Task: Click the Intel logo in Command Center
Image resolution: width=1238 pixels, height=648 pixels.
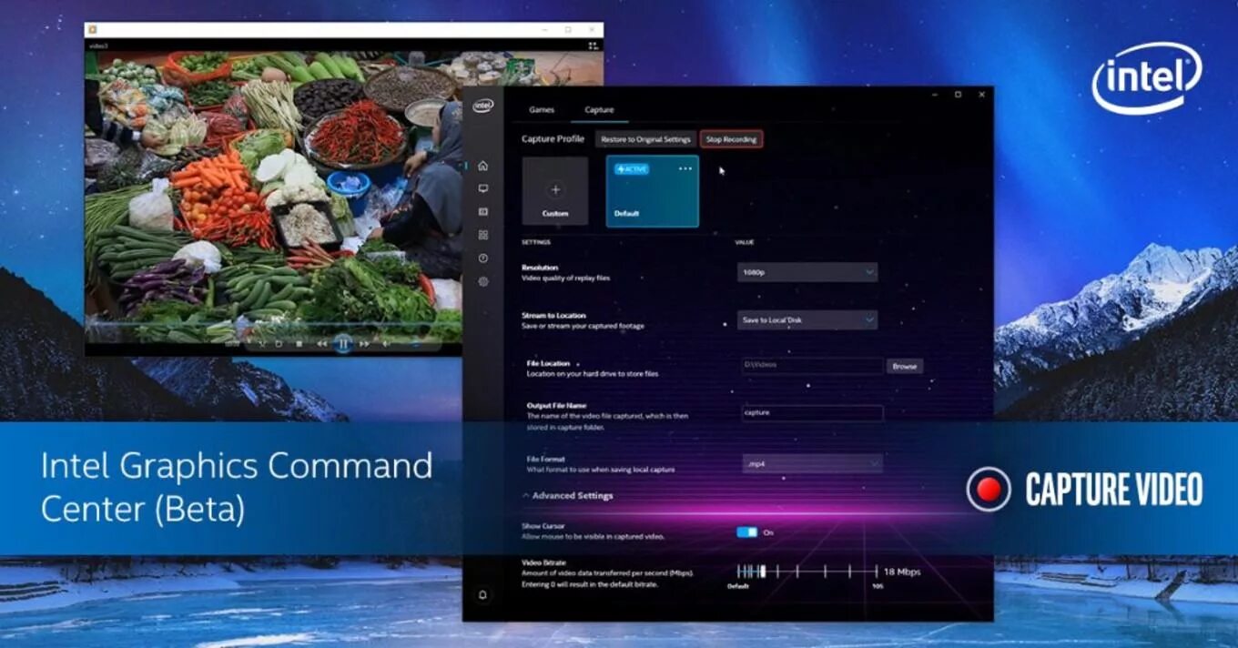Action: (482, 106)
